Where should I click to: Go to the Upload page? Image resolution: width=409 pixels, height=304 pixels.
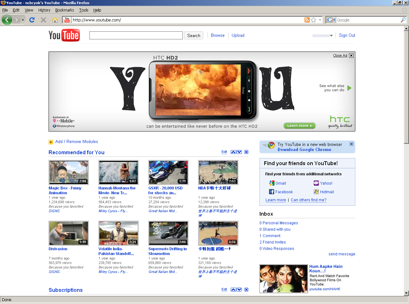click(238, 36)
